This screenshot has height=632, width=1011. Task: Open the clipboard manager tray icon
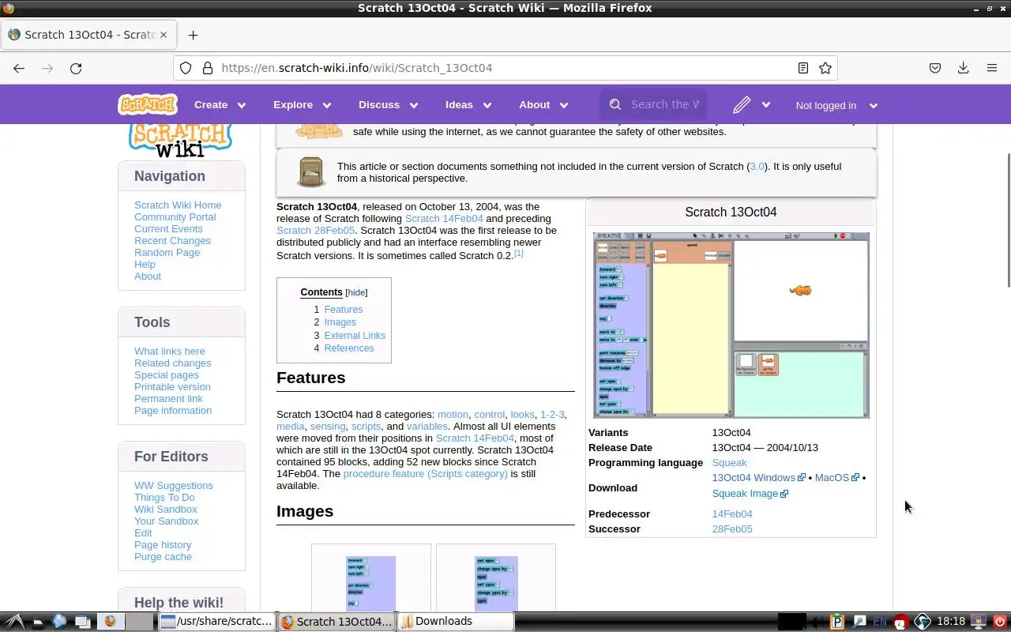(x=836, y=622)
